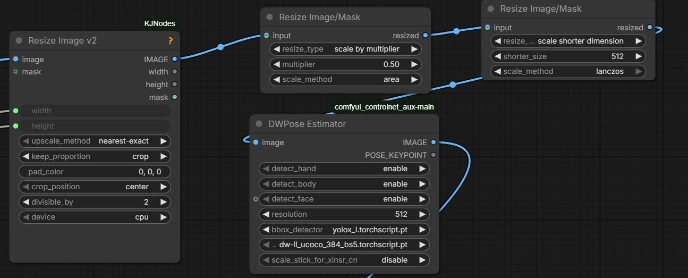
Task: Open the scale_method area dropdown
Action: pos(345,79)
